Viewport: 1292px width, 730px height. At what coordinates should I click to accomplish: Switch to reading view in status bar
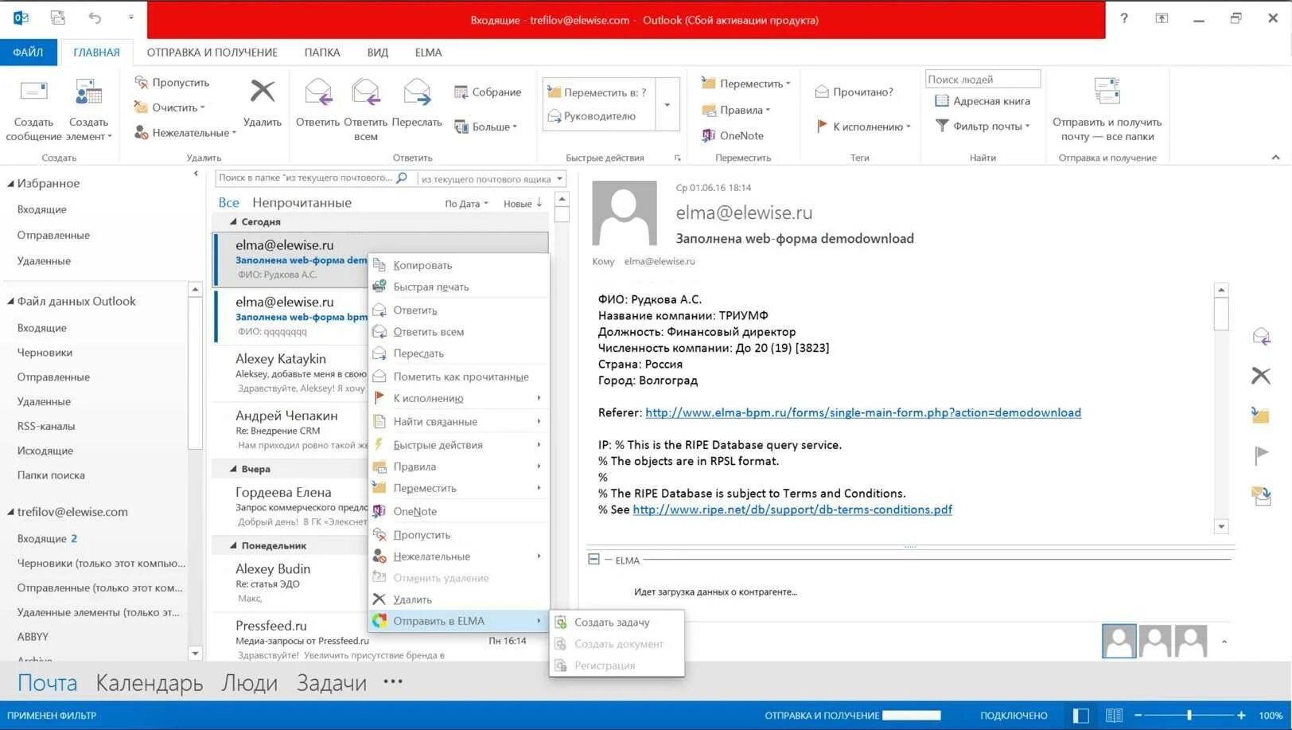(x=1114, y=716)
